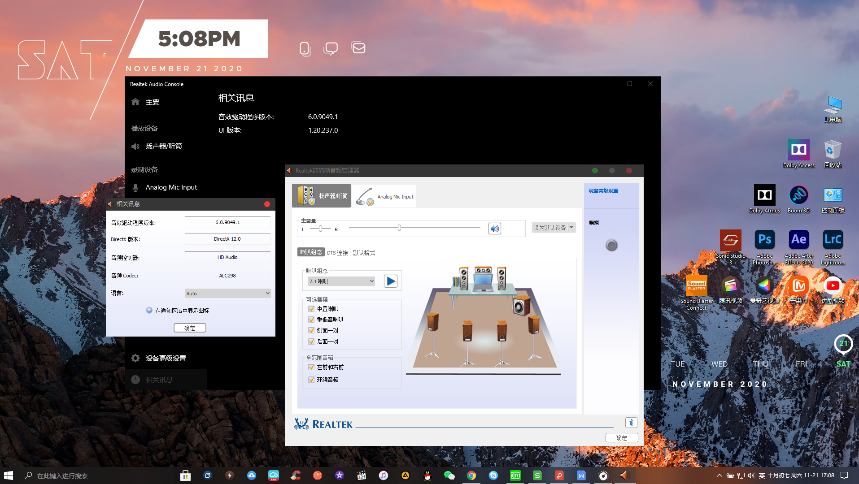Toggle the 环绕音箱 checkbox
The image size is (859, 484).
pyautogui.click(x=311, y=380)
